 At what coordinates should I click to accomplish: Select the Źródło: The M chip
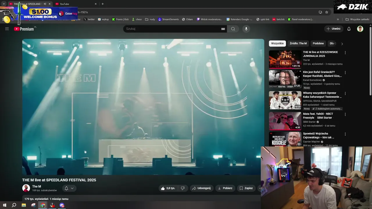tap(298, 43)
